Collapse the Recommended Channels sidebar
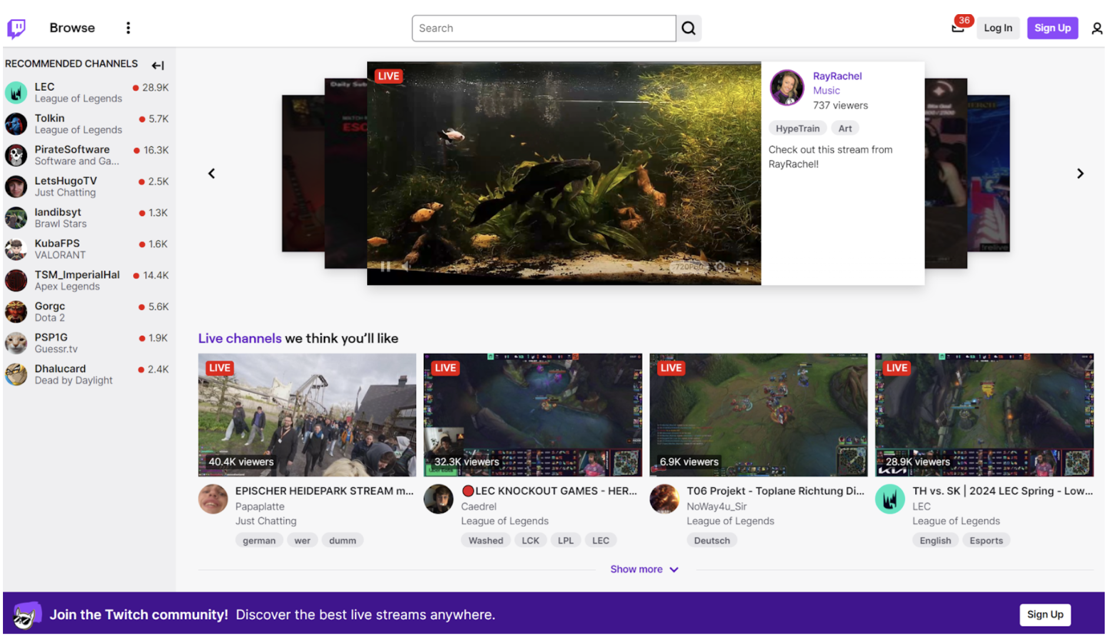The image size is (1110, 637). [157, 65]
